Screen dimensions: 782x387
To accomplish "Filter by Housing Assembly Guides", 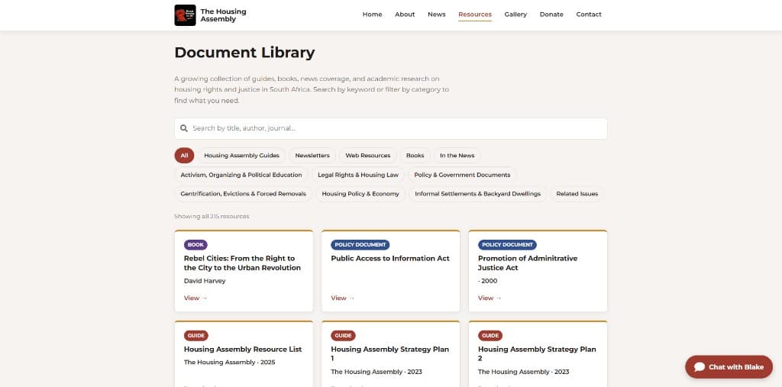I will pos(242,156).
